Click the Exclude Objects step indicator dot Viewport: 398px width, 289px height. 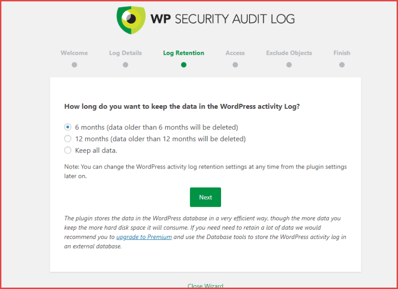click(x=289, y=65)
